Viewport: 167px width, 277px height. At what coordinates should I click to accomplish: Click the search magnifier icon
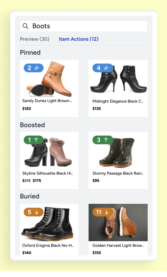point(25,26)
